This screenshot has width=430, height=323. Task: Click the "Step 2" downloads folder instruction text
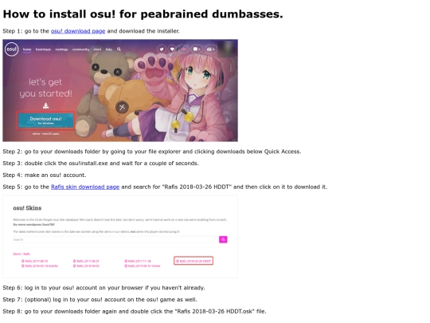pyautogui.click(x=152, y=152)
